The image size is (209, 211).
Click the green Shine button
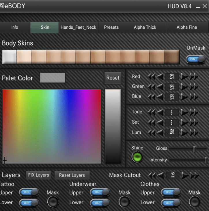coord(137,157)
